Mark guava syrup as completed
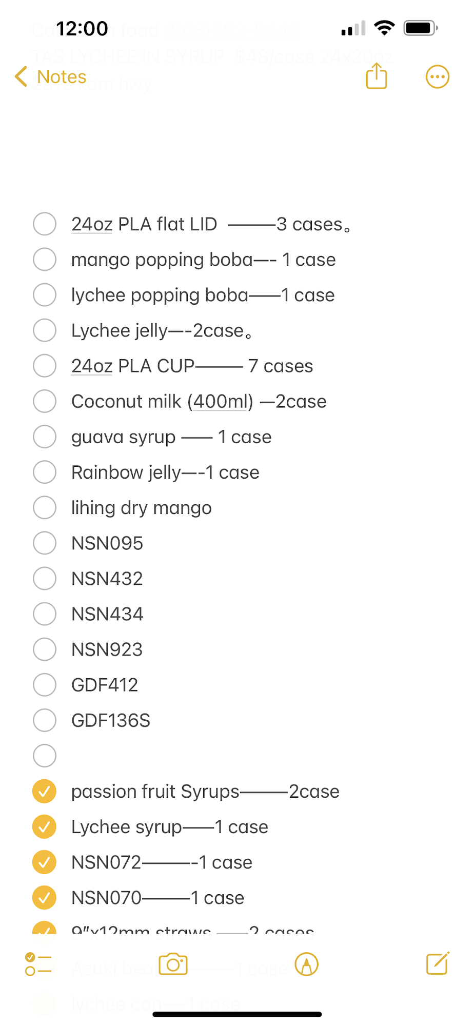 point(45,437)
